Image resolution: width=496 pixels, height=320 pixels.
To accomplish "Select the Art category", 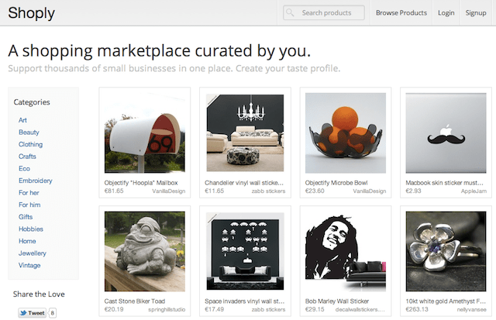I will tap(22, 120).
